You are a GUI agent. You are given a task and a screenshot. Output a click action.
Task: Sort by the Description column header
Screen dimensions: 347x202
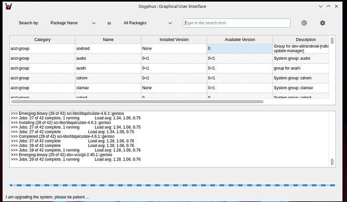click(301, 40)
